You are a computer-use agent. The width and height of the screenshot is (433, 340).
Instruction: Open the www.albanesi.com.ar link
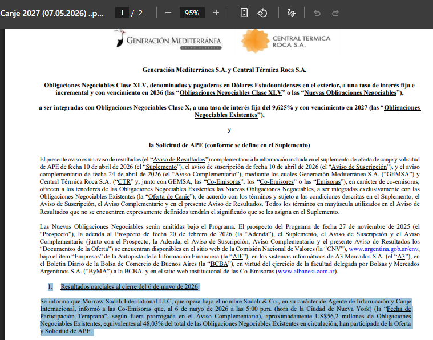pos(306,271)
